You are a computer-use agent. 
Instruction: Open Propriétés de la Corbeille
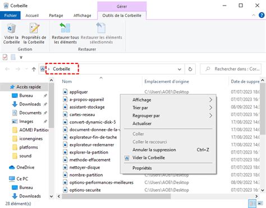click(34, 34)
